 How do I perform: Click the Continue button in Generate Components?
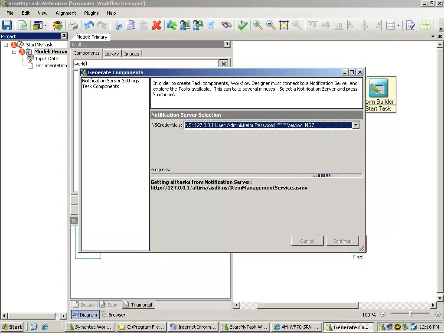tap(343, 241)
